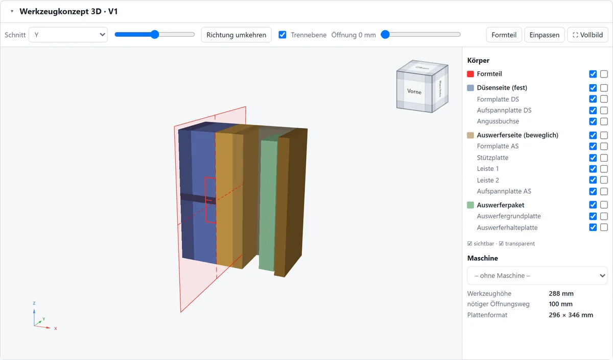Image resolution: width=613 pixels, height=360 pixels.
Task: Hide the Aufspannplatte DS body
Action: point(593,110)
